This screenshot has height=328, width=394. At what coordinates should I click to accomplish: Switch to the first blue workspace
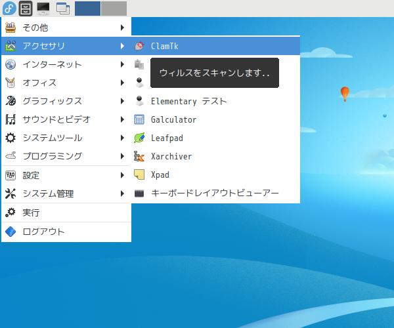click(x=88, y=9)
